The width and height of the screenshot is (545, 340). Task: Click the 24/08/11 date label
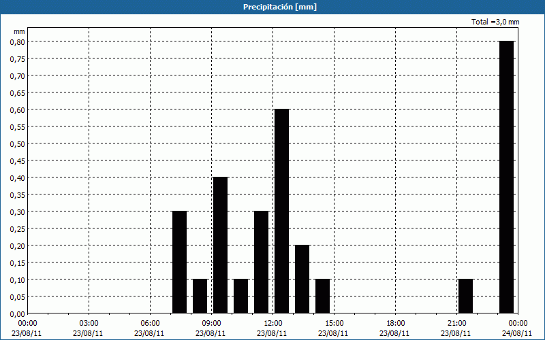click(x=517, y=333)
